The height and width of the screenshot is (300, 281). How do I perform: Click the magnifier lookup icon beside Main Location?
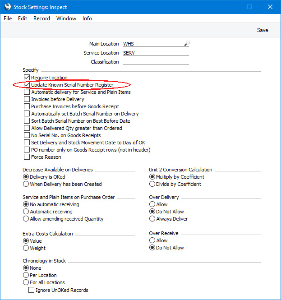coord(187,43)
